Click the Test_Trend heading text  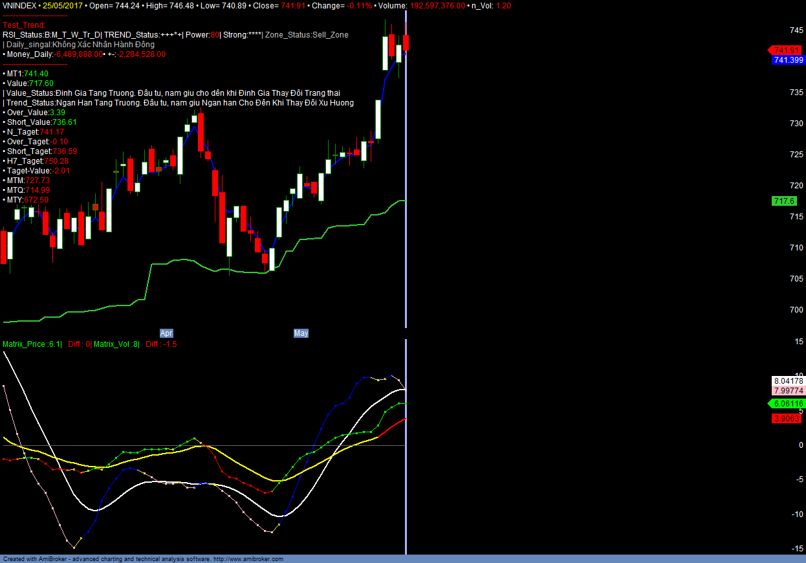(x=24, y=25)
